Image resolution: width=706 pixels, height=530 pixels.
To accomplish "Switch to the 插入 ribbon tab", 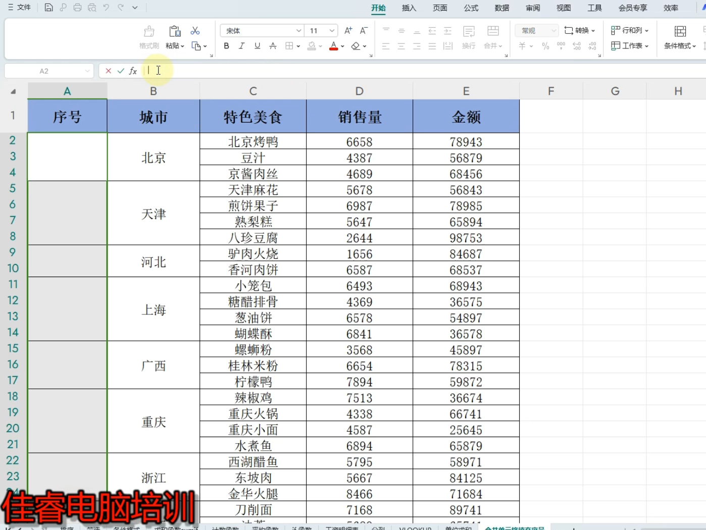I will pos(409,8).
